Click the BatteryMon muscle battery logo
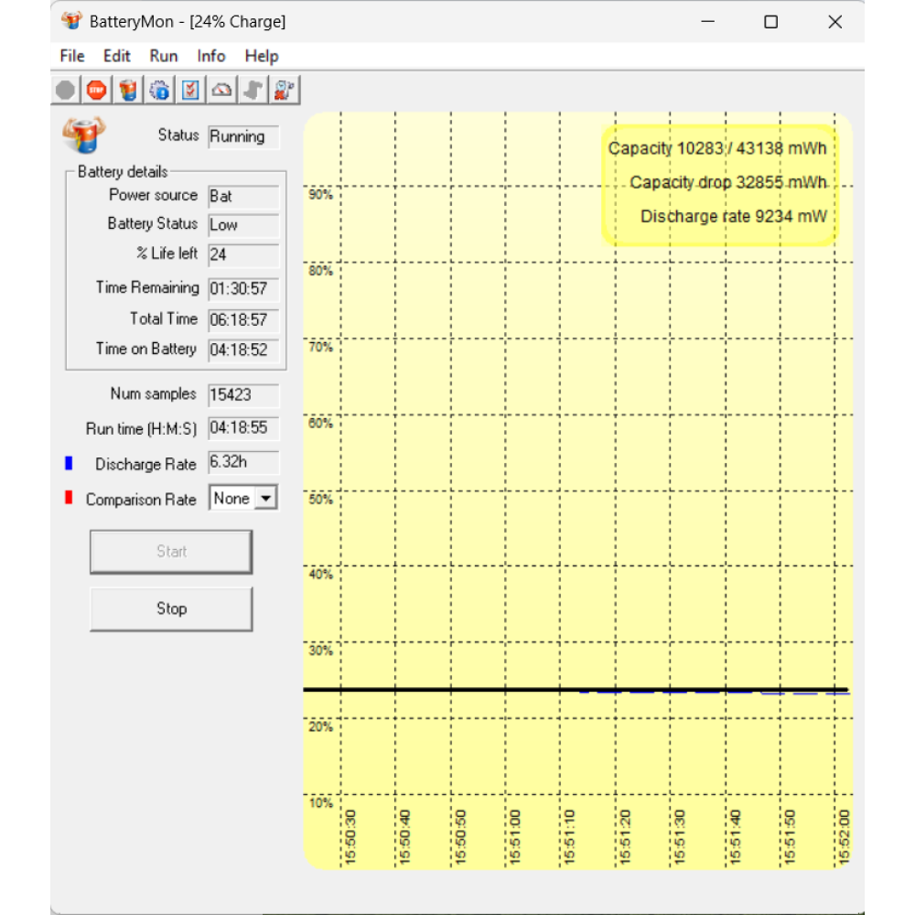The height and width of the screenshot is (915, 915). point(84,135)
